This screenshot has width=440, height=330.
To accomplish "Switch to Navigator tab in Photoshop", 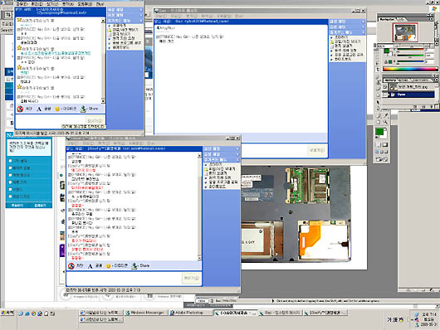I will (x=387, y=19).
